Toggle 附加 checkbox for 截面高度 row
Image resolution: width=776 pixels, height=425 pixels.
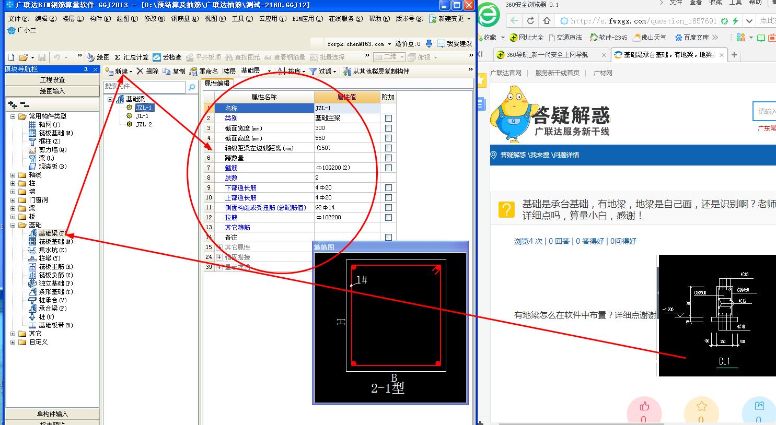pos(388,138)
